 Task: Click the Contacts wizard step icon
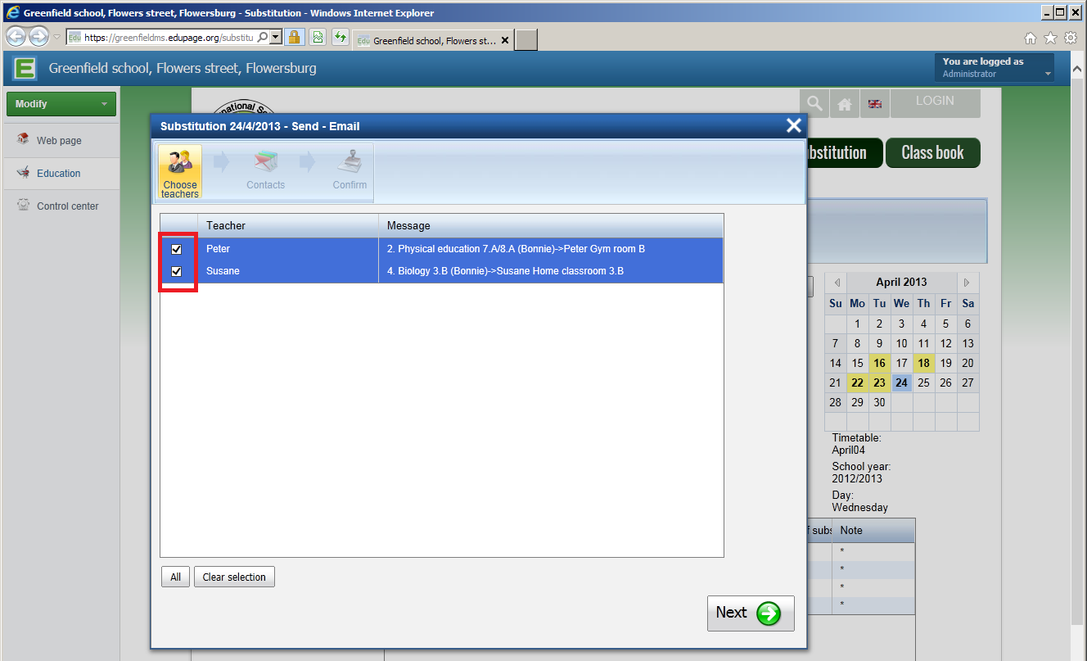(265, 162)
